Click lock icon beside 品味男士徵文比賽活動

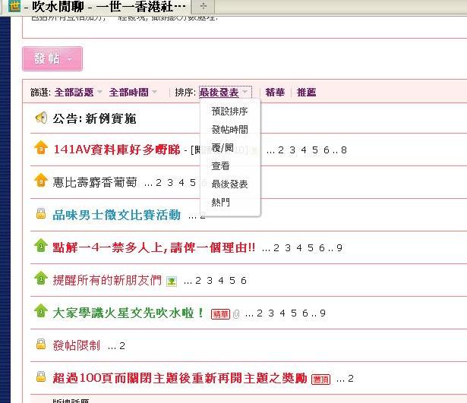41,215
